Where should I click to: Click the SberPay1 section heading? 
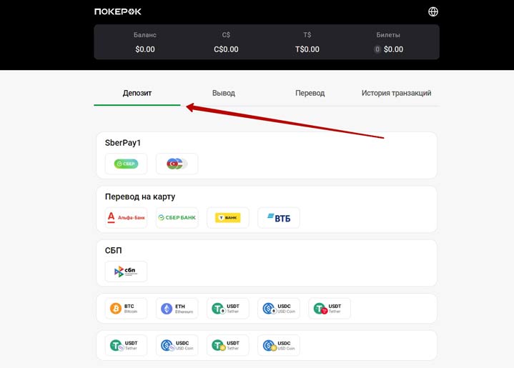(x=123, y=143)
